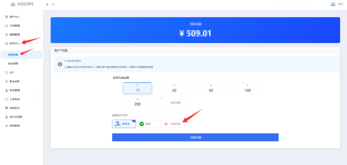Click into the 其他金额 input field

point(174,102)
